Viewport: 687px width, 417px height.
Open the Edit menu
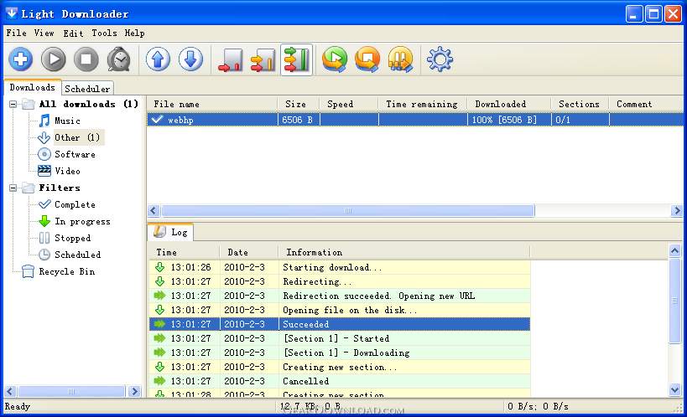pyautogui.click(x=73, y=33)
